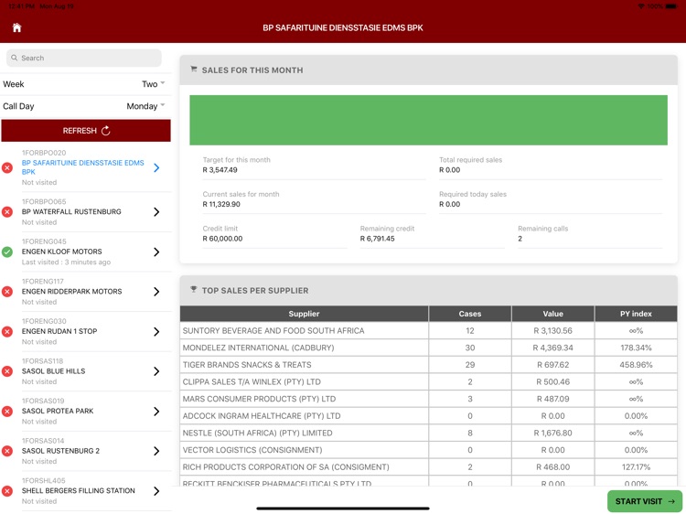
Task: Open chevron for Sasol Protea Park
Action: click(x=156, y=412)
